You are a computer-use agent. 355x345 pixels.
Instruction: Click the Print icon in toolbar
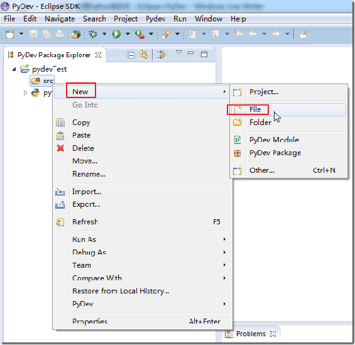[x=60, y=35]
